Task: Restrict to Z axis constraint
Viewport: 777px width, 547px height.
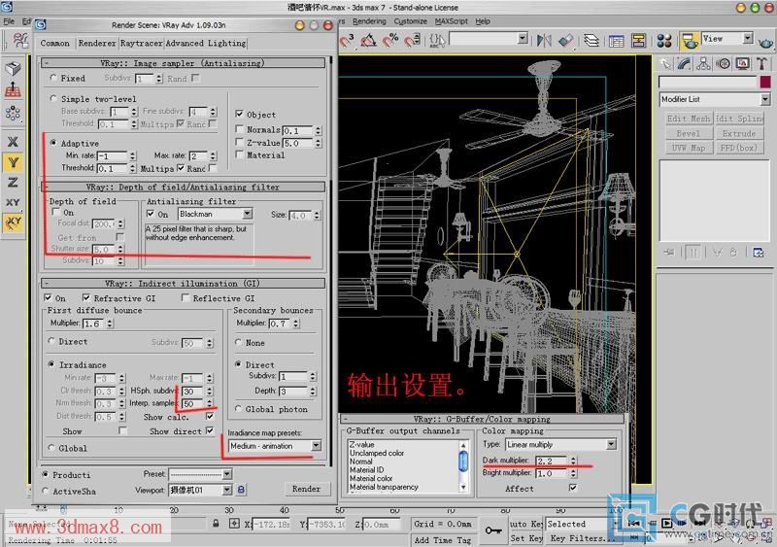Action: [x=13, y=183]
